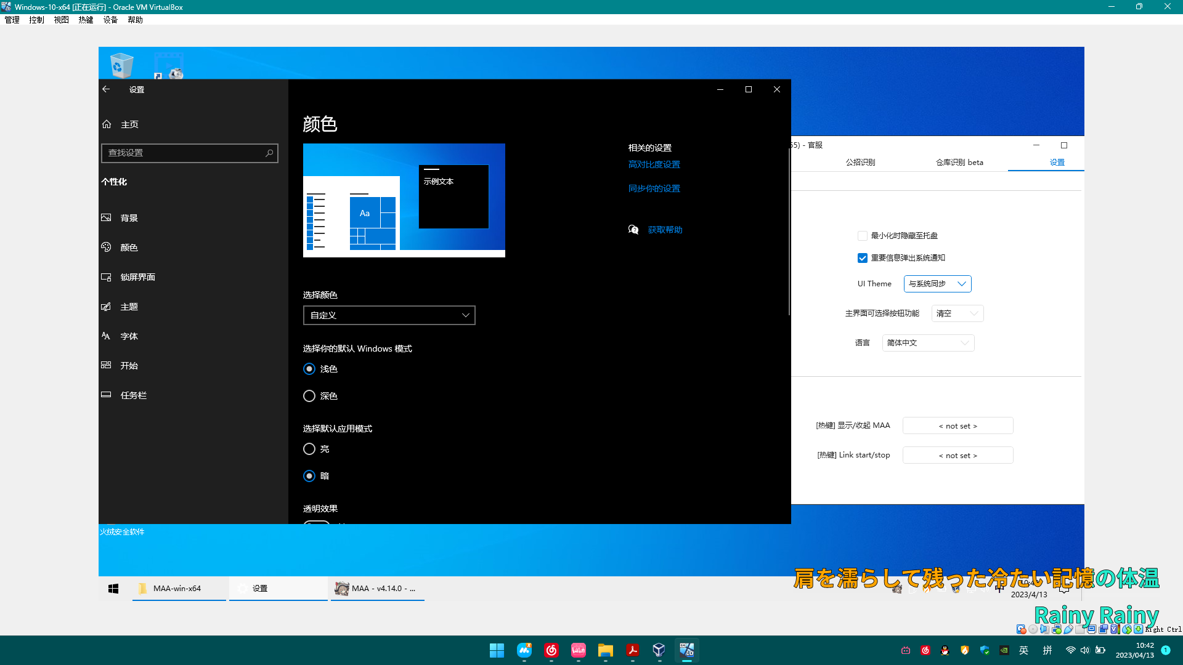Open the 选择颜色 dropdown showing 自定义
Image resolution: width=1183 pixels, height=665 pixels.
(x=389, y=315)
